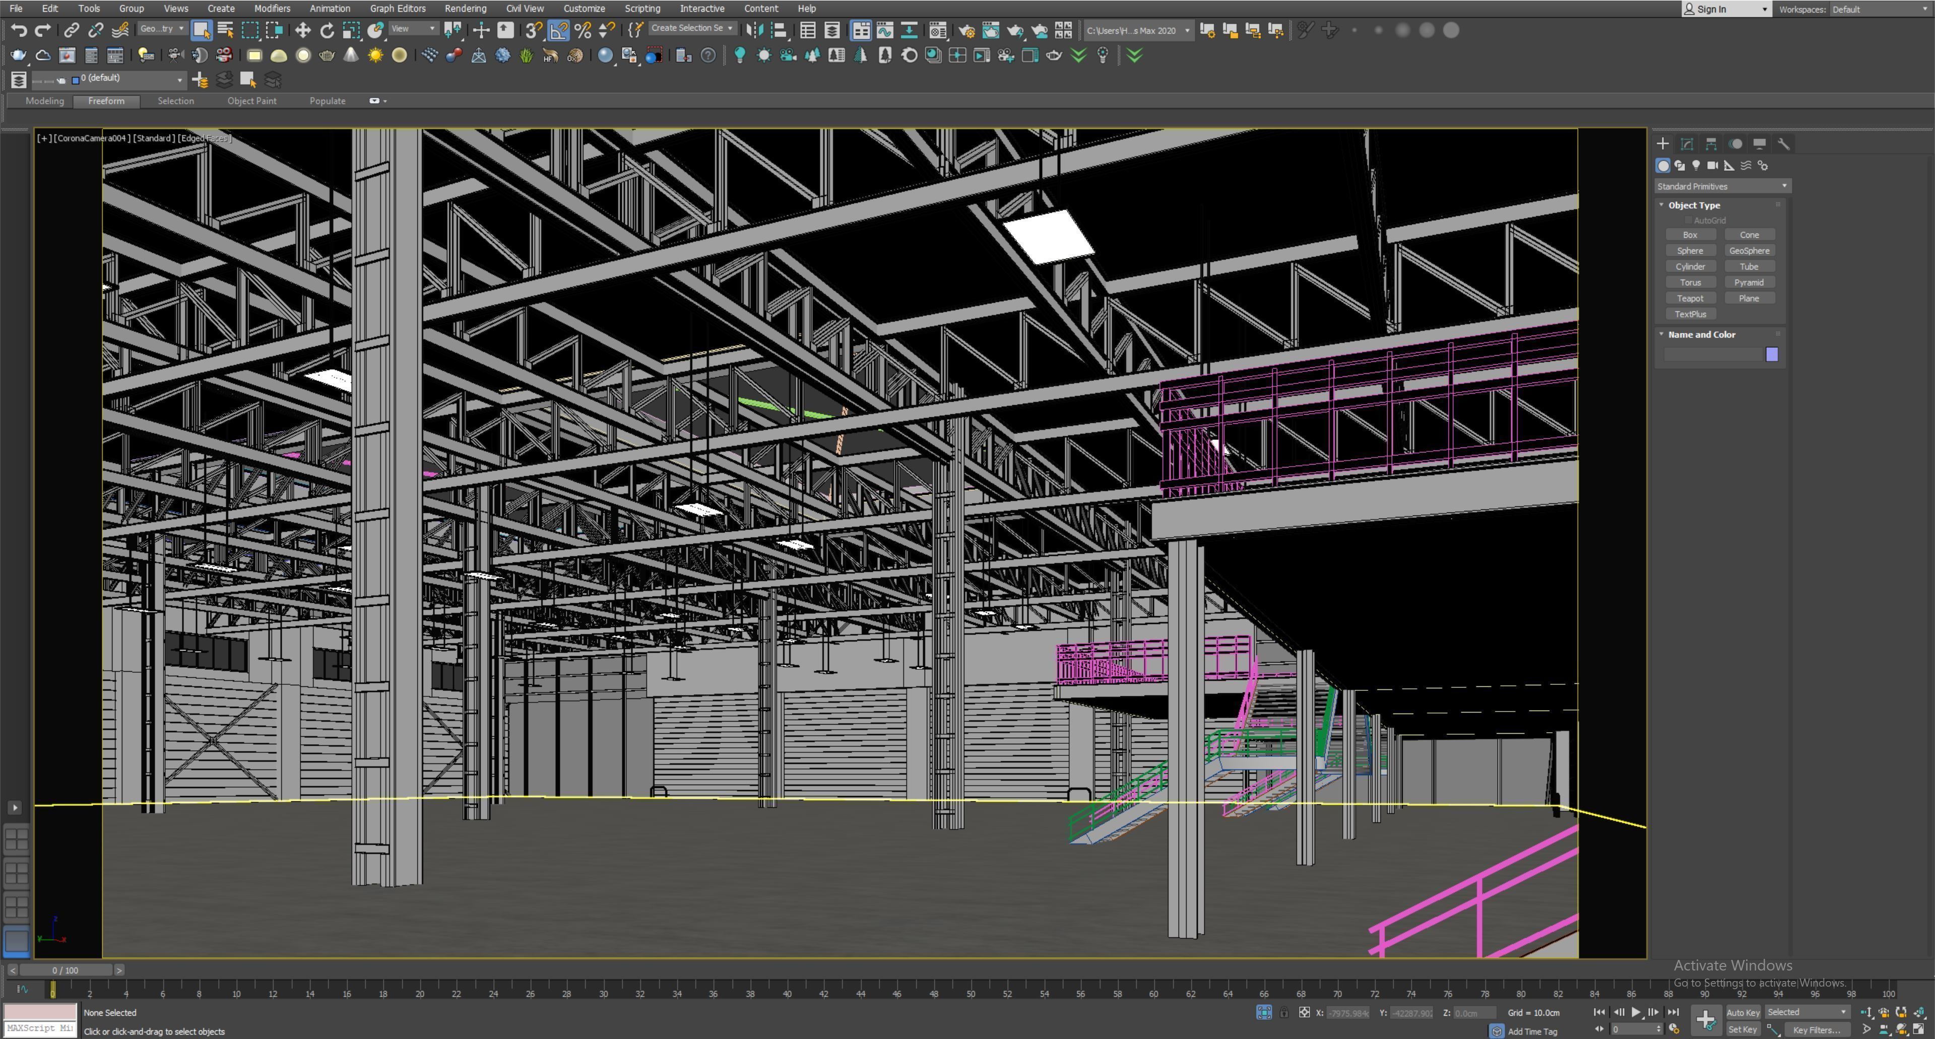This screenshot has height=1039, width=1935.
Task: Activate the Select Object tool
Action: tap(202, 31)
